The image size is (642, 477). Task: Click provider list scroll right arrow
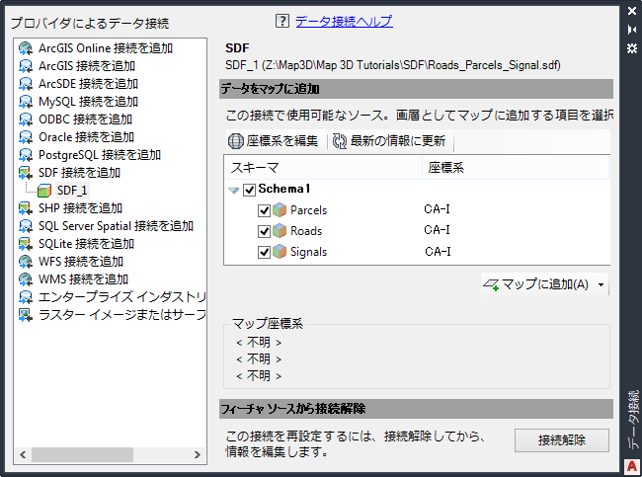(x=198, y=454)
